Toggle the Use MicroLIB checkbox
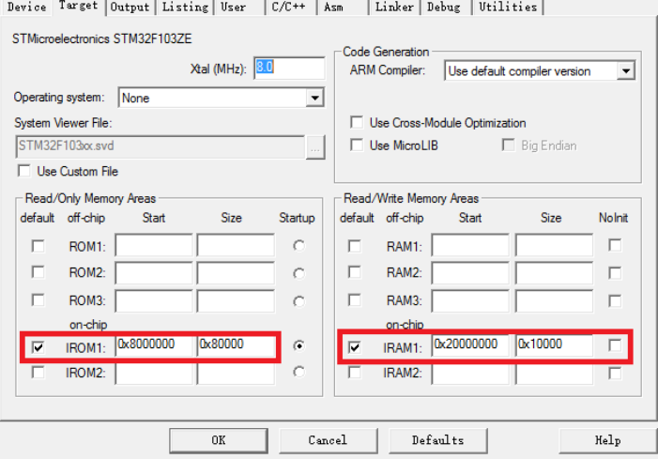The width and height of the screenshot is (658, 459). [x=357, y=145]
